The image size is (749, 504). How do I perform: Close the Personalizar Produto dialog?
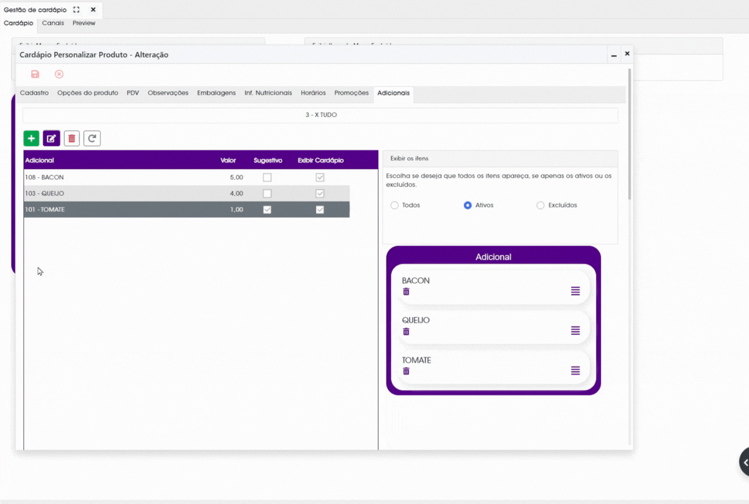(x=627, y=54)
